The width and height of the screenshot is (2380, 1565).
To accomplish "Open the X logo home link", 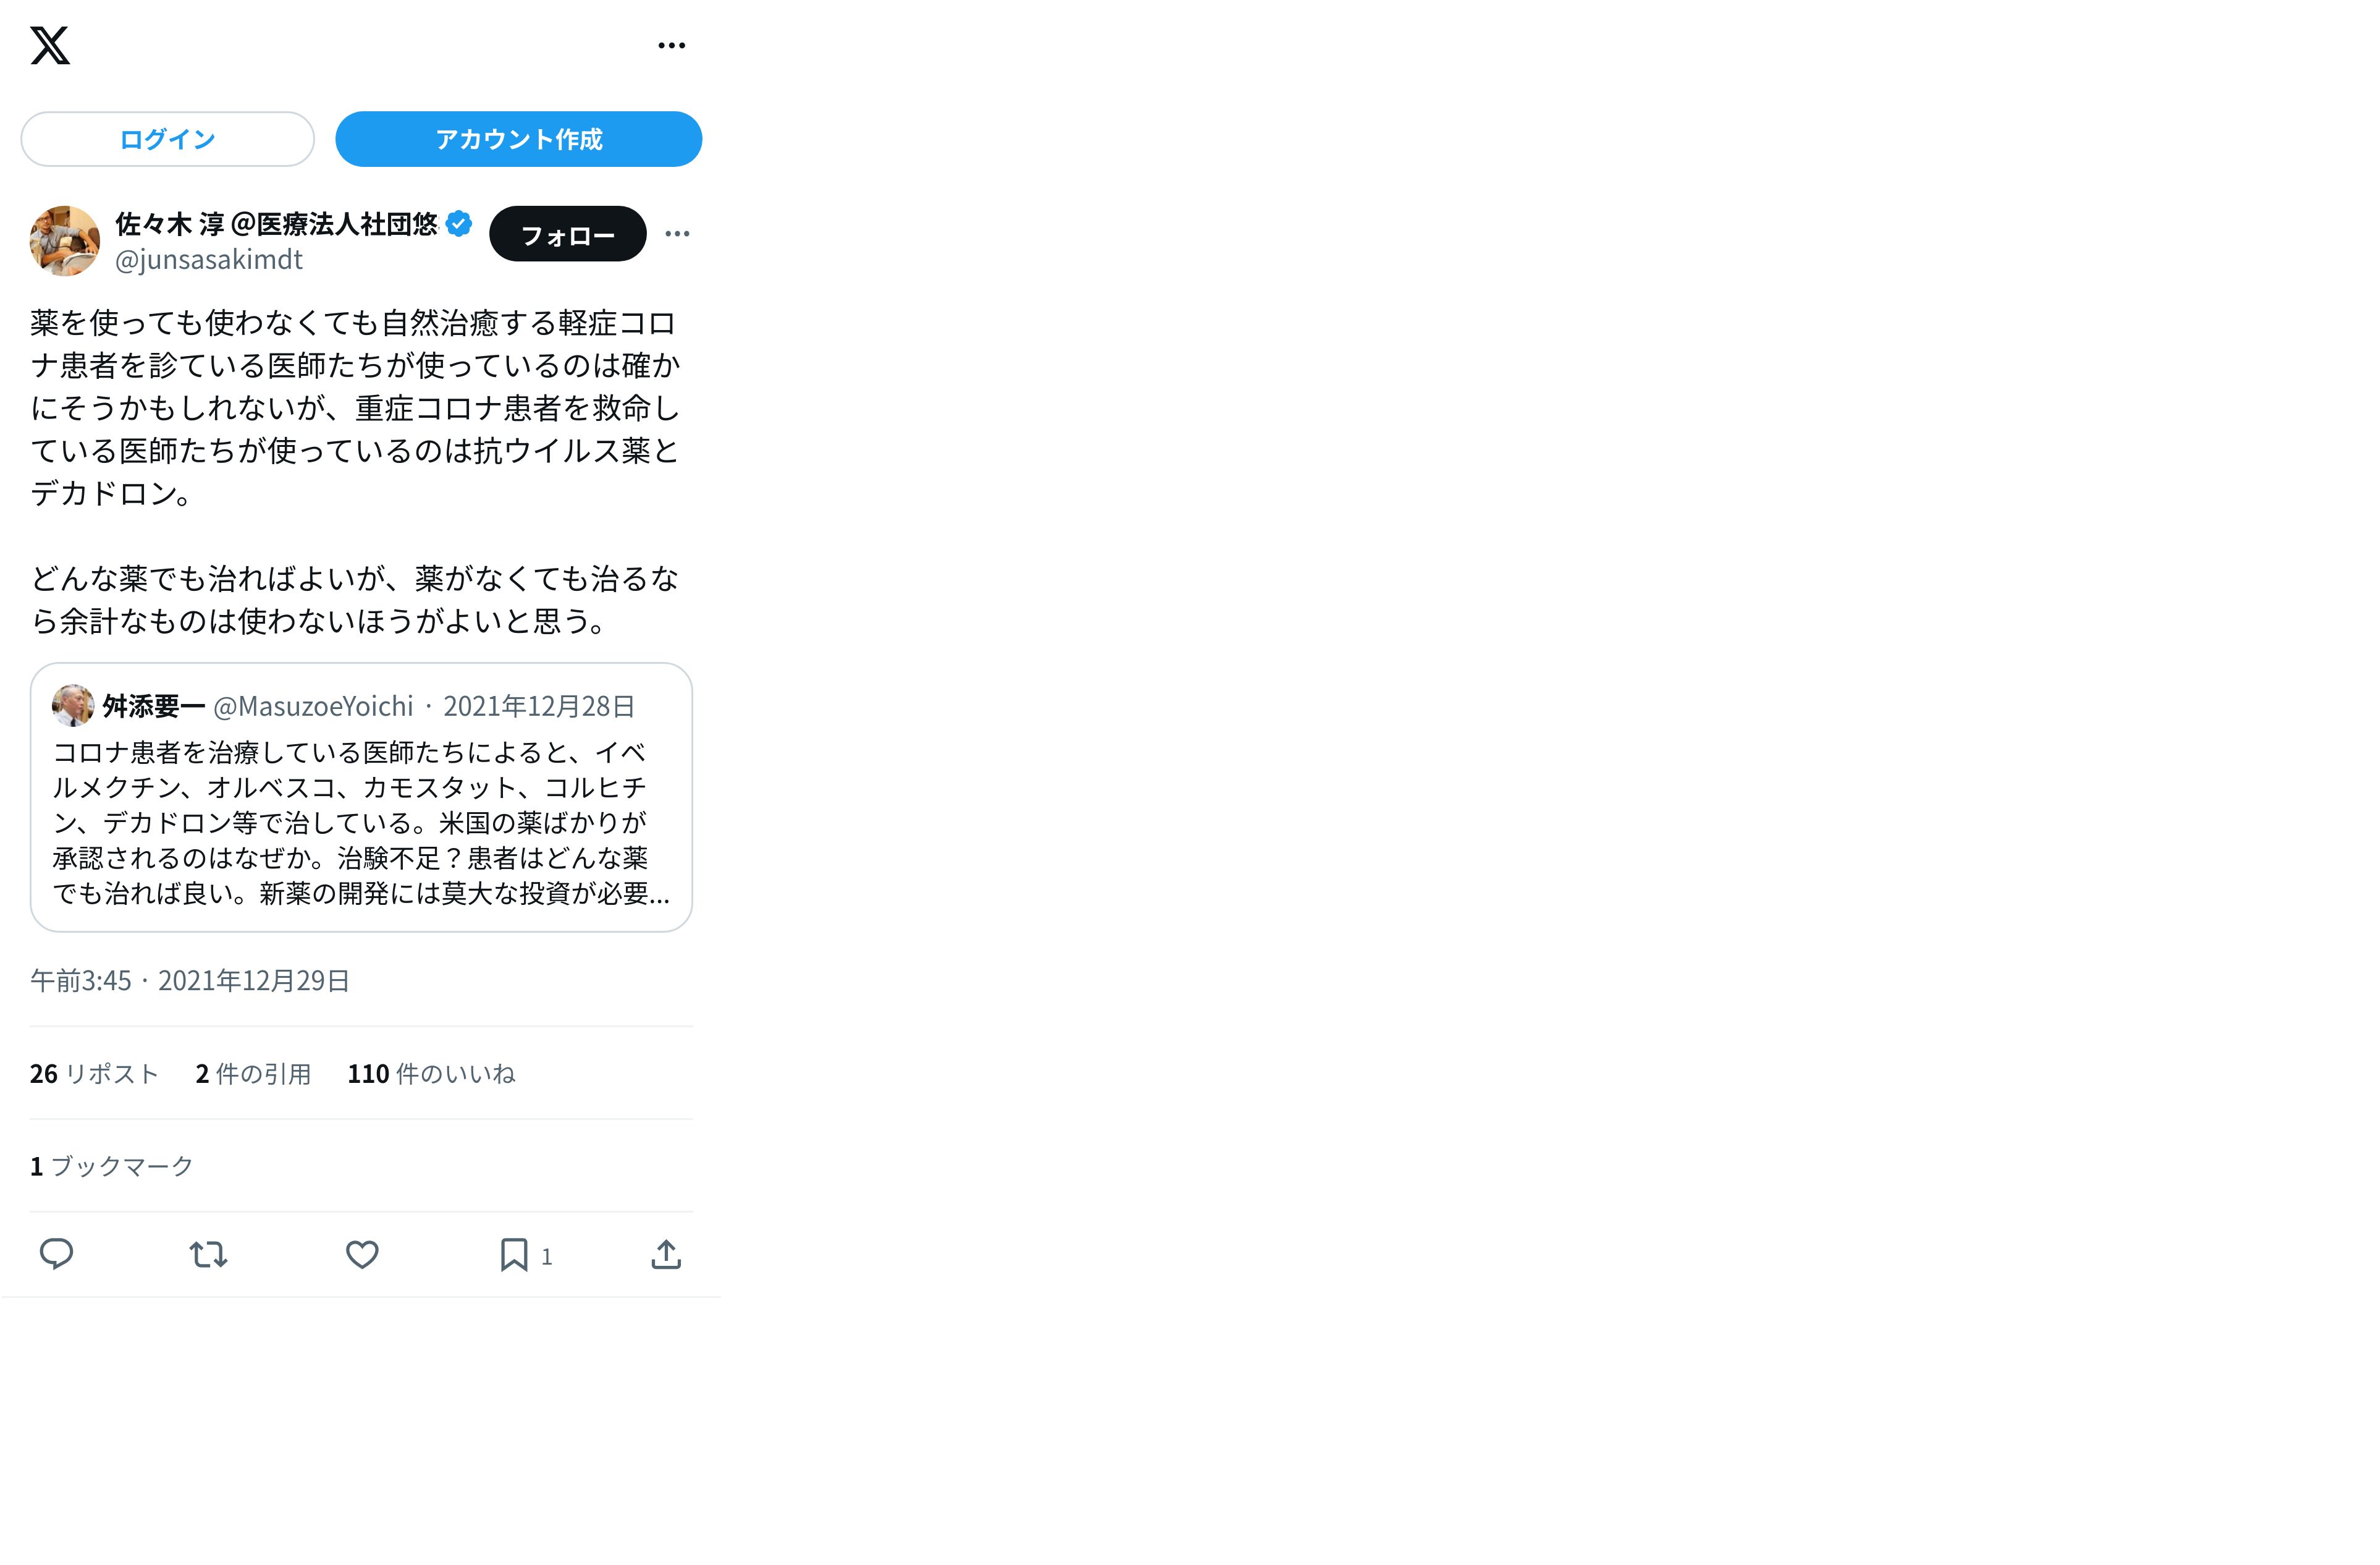I will [x=50, y=45].
